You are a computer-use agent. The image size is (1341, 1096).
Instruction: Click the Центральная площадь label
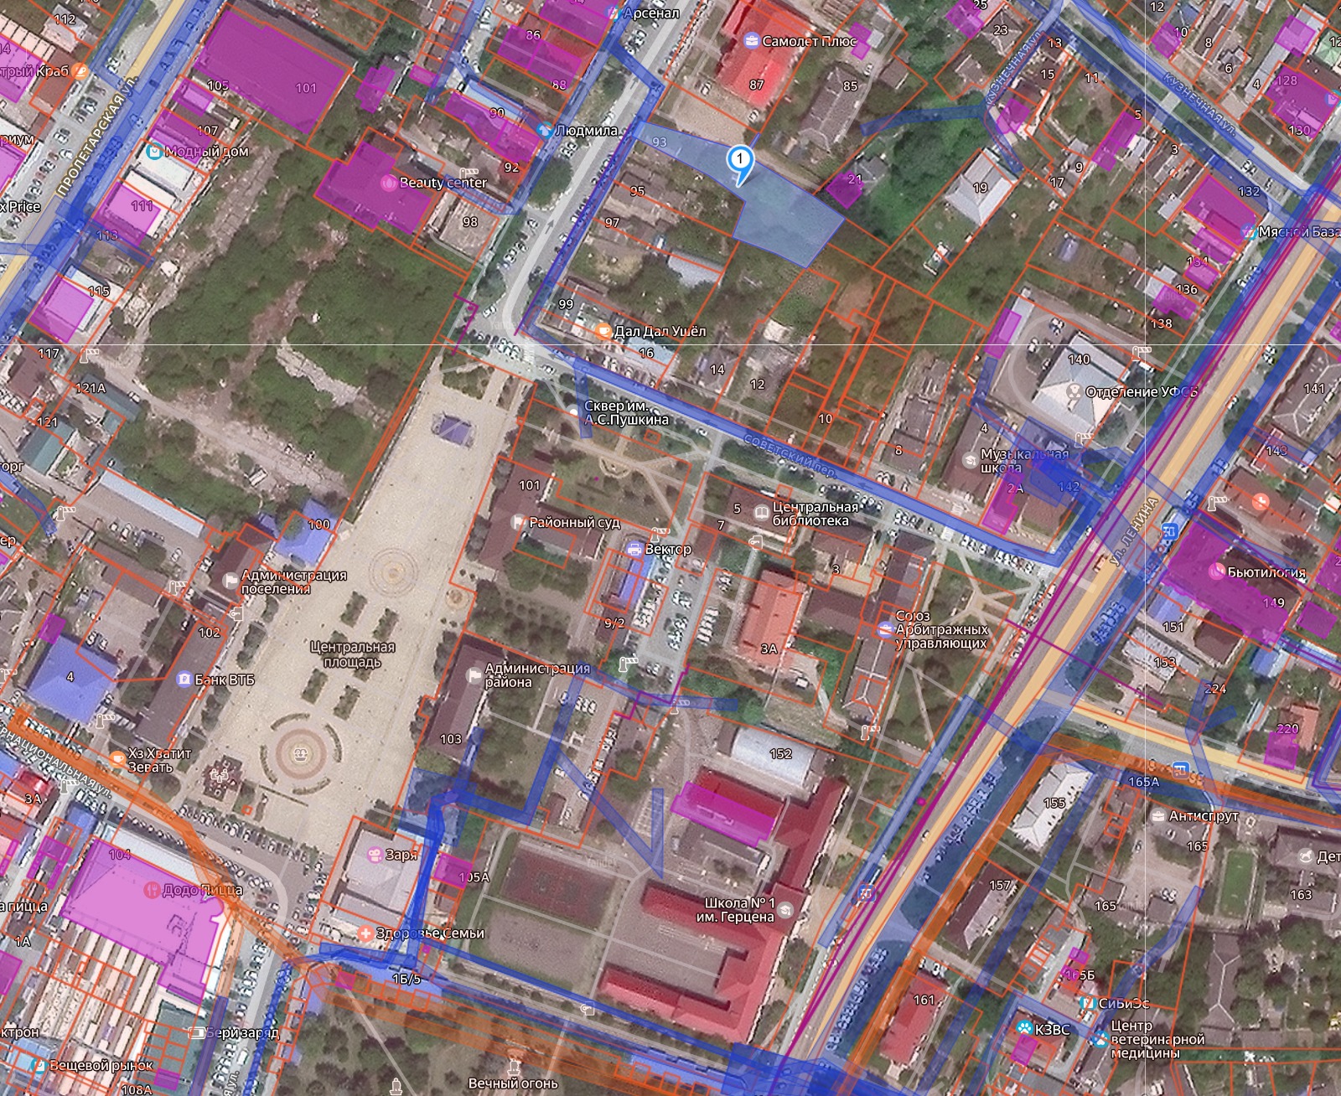[x=352, y=654]
